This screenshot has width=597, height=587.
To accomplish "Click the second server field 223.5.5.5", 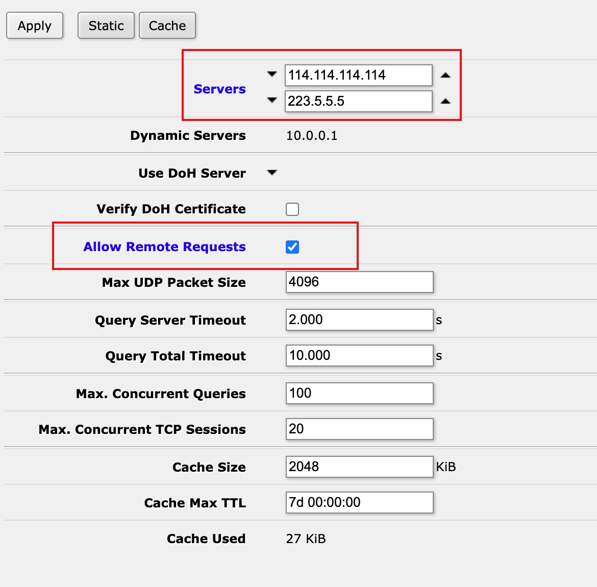I will click(358, 101).
